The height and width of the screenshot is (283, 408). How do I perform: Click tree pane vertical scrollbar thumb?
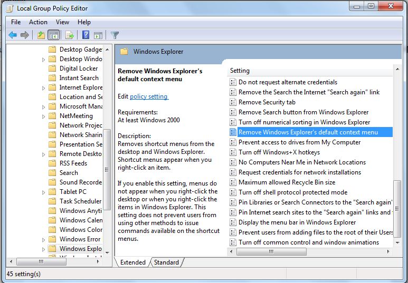[x=107, y=170]
